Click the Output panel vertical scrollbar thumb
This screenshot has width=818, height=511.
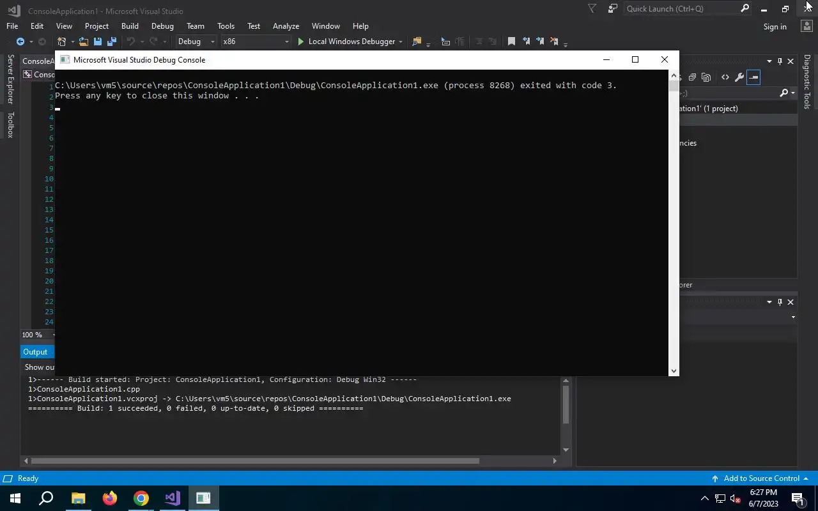pos(565,404)
